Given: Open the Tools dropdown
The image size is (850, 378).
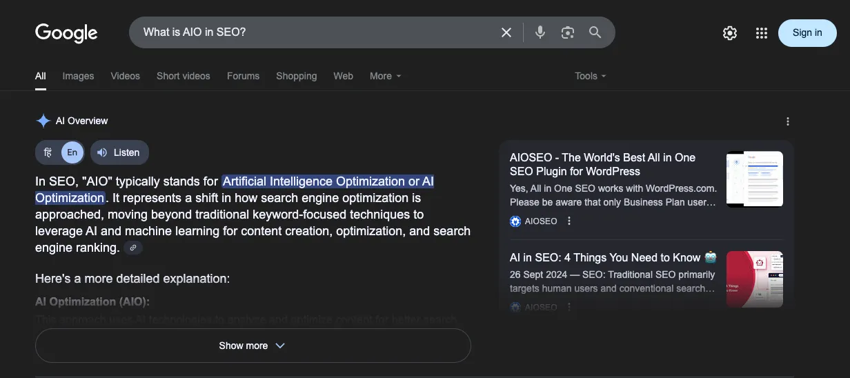Looking at the screenshot, I should click(x=590, y=76).
